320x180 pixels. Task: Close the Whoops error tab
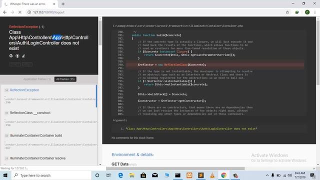coord(54,4)
